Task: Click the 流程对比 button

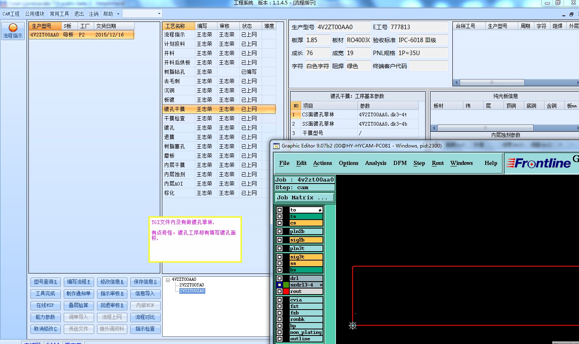Action: click(x=145, y=317)
